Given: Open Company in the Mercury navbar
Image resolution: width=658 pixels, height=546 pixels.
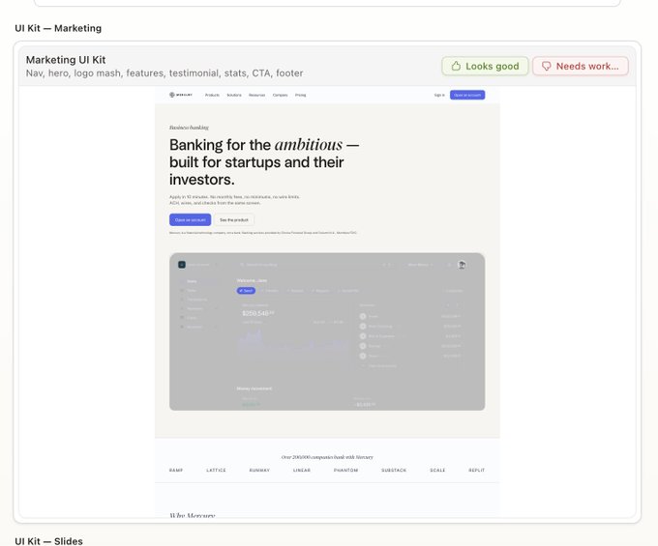Looking at the screenshot, I should click(x=280, y=95).
